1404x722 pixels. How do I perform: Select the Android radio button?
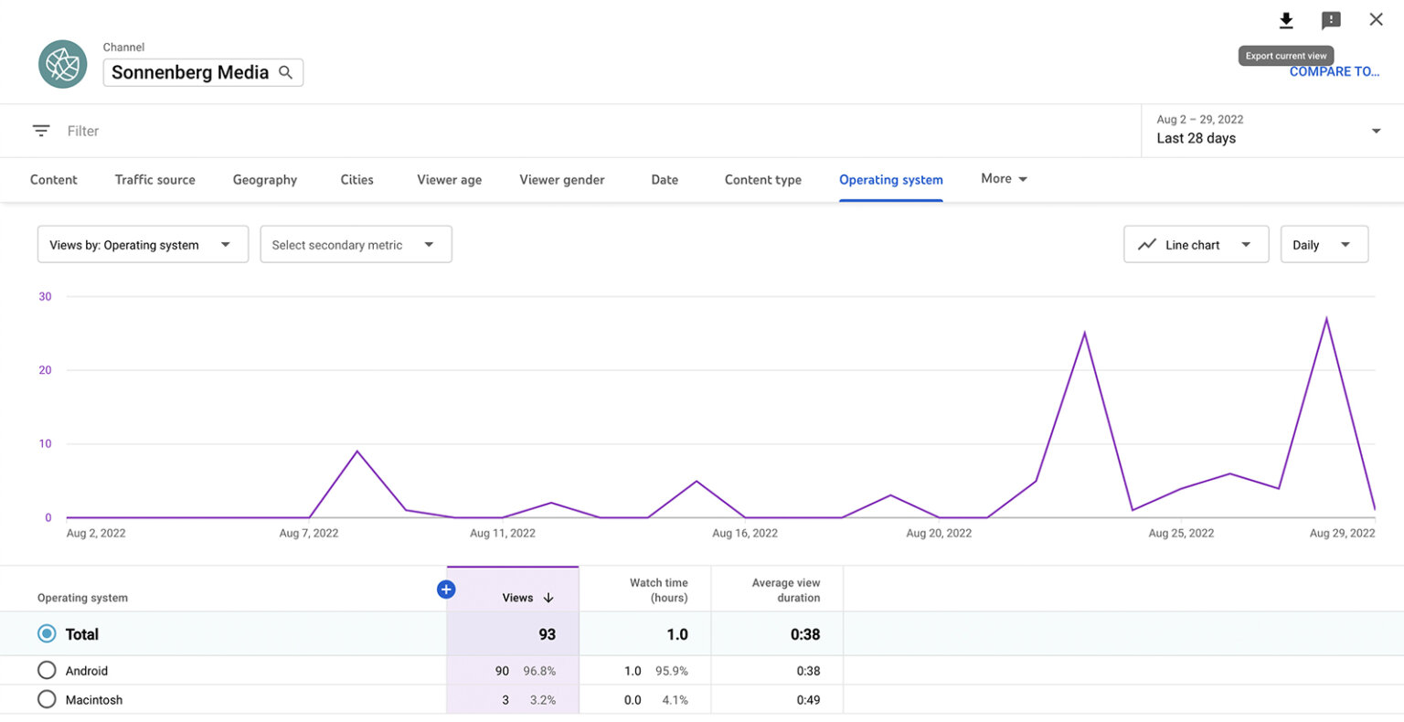point(47,670)
